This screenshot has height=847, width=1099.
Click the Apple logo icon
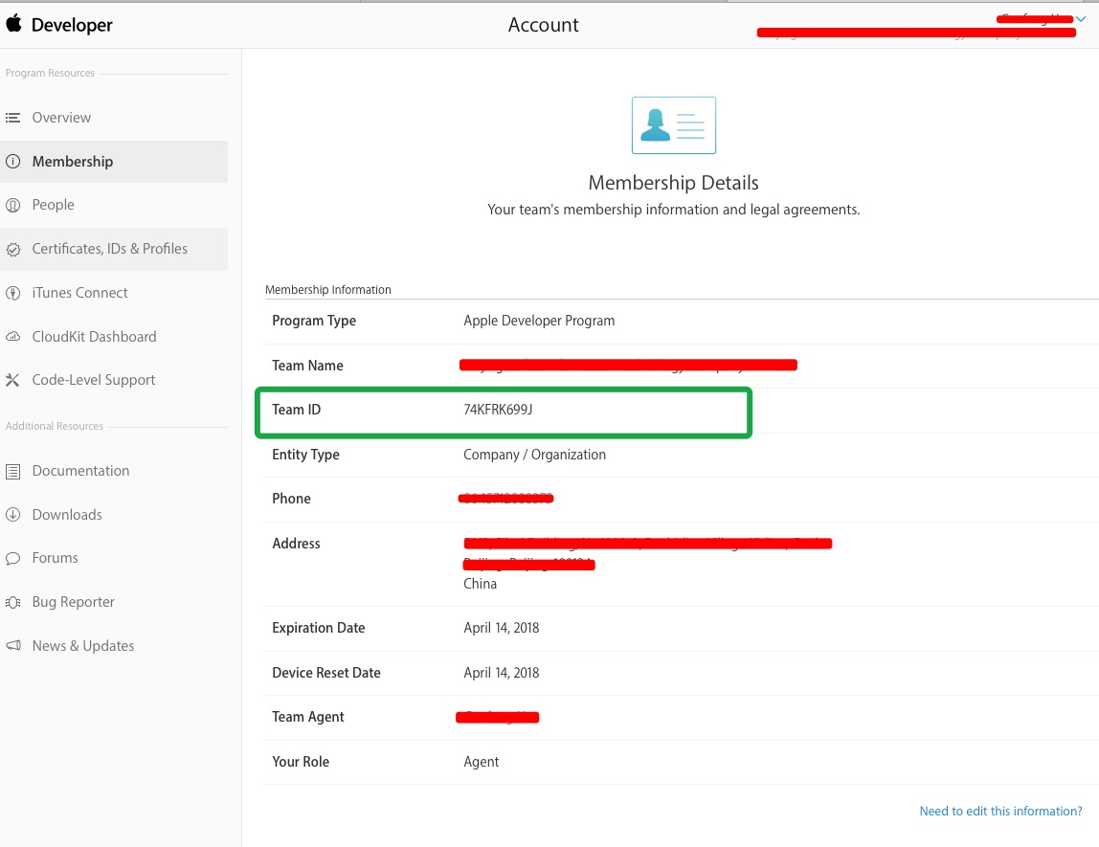pos(14,23)
